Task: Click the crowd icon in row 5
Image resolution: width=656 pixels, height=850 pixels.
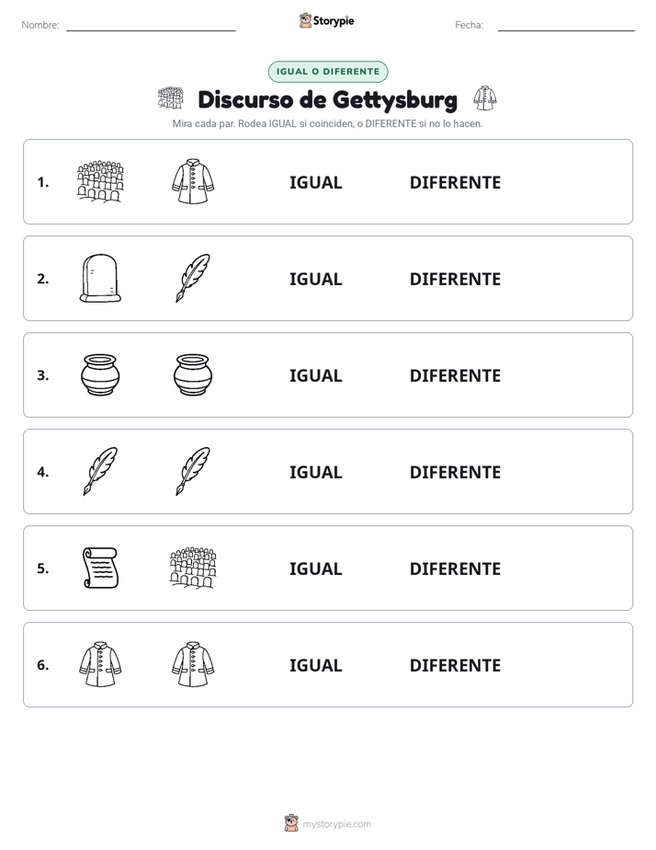Action: point(193,568)
